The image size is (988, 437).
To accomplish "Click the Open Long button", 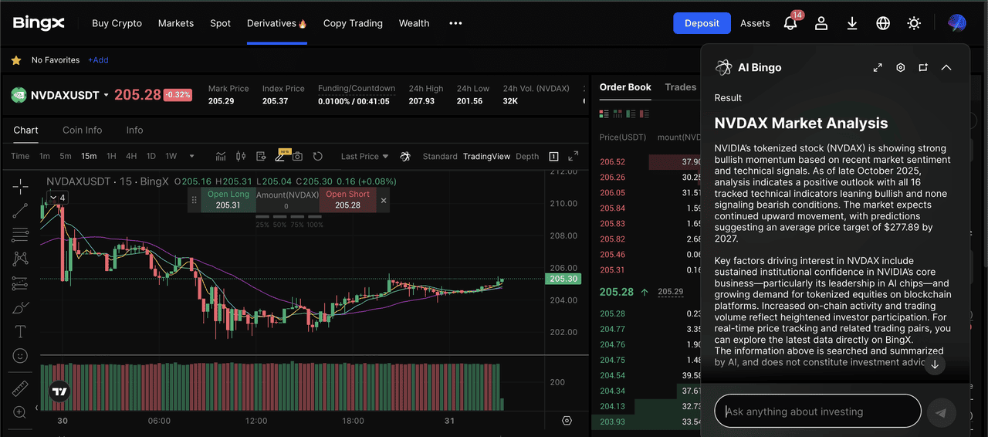I will (228, 200).
